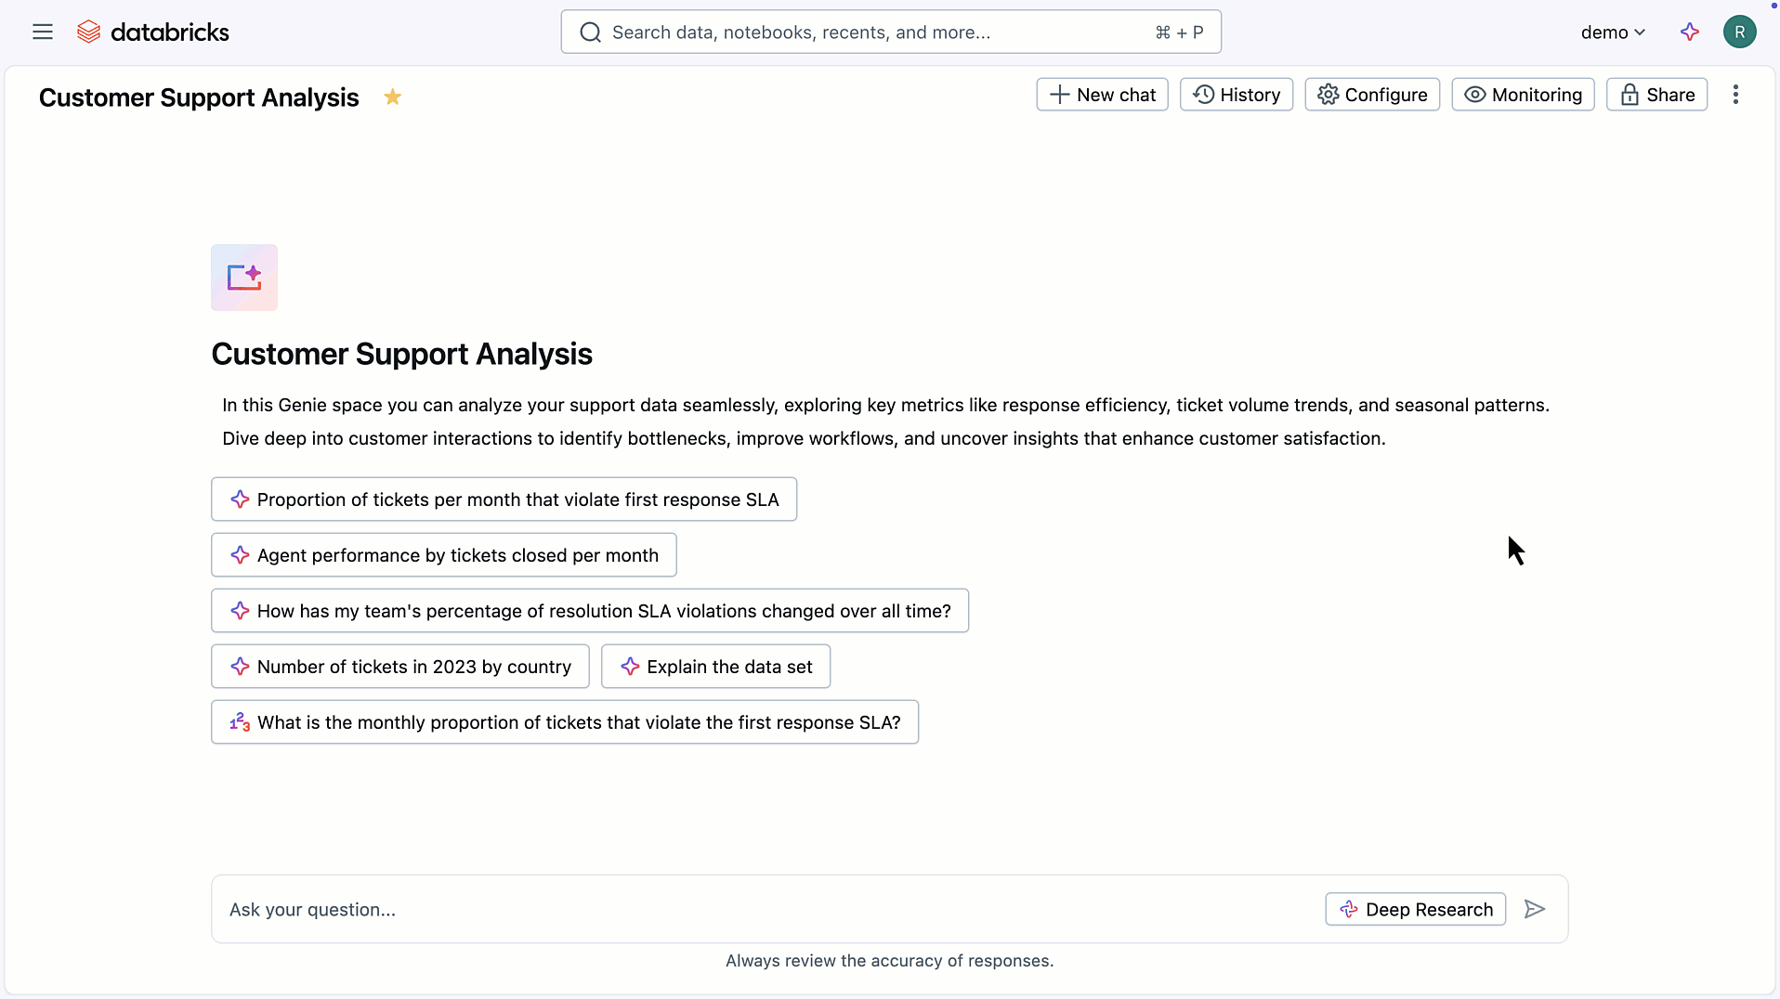Select "Agent performance by tickets closed per month"
Screen dimensions: 1780x999
[444, 555]
